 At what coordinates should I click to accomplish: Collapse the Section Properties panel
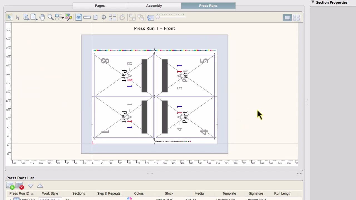pyautogui.click(x=313, y=2)
